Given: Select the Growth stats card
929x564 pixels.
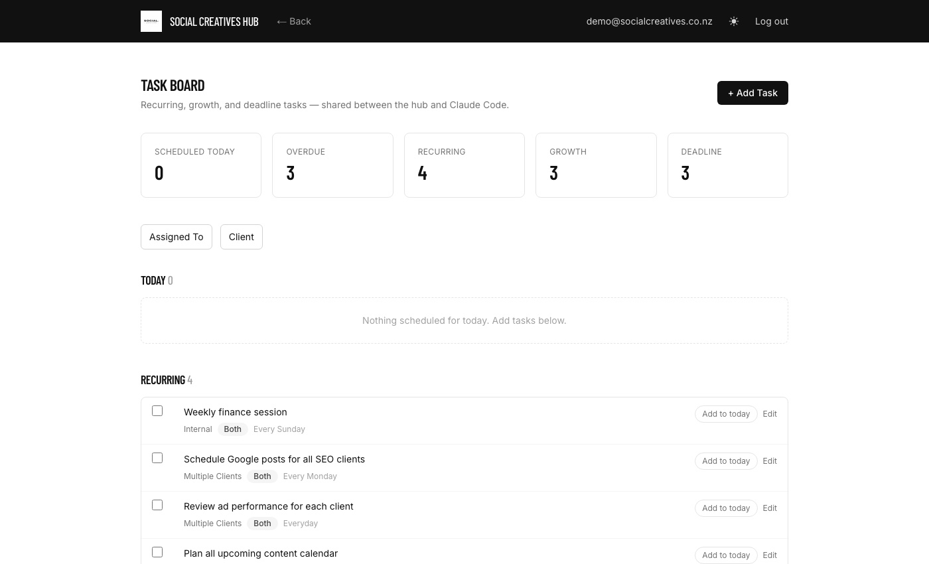Looking at the screenshot, I should pos(596,165).
